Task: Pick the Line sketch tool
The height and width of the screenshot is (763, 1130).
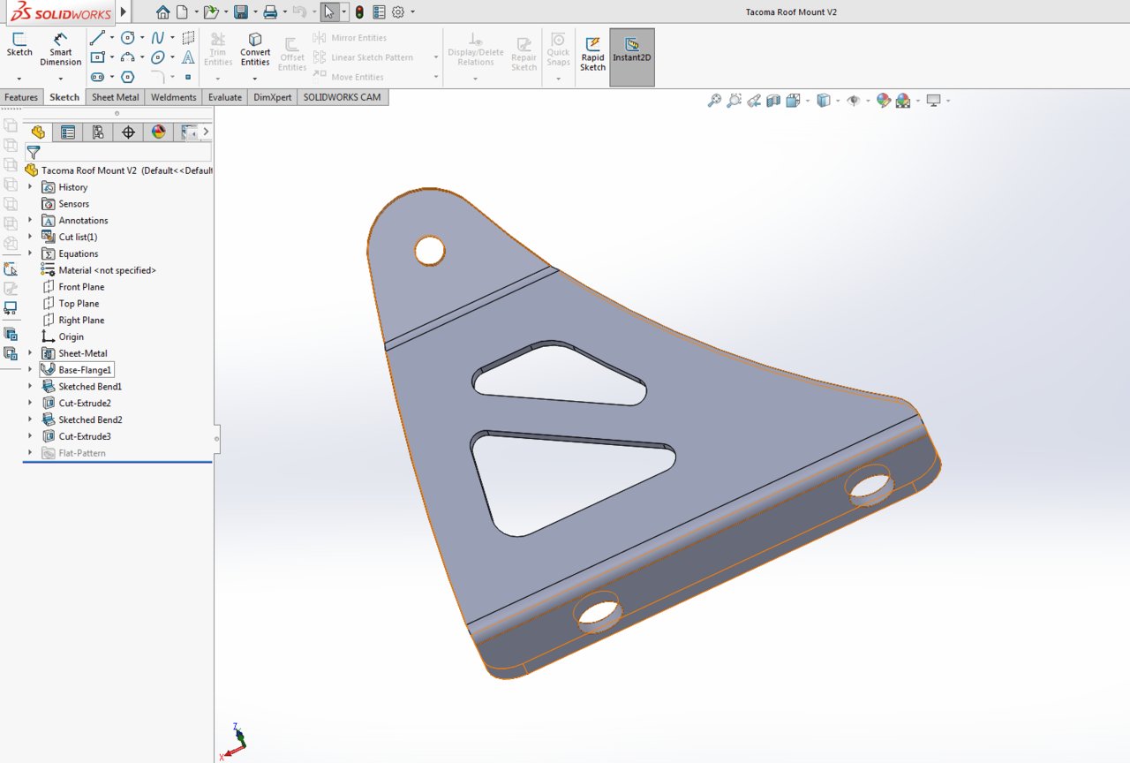Action: tap(97, 37)
